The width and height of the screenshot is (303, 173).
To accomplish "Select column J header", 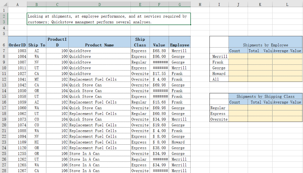I will coord(238,5).
